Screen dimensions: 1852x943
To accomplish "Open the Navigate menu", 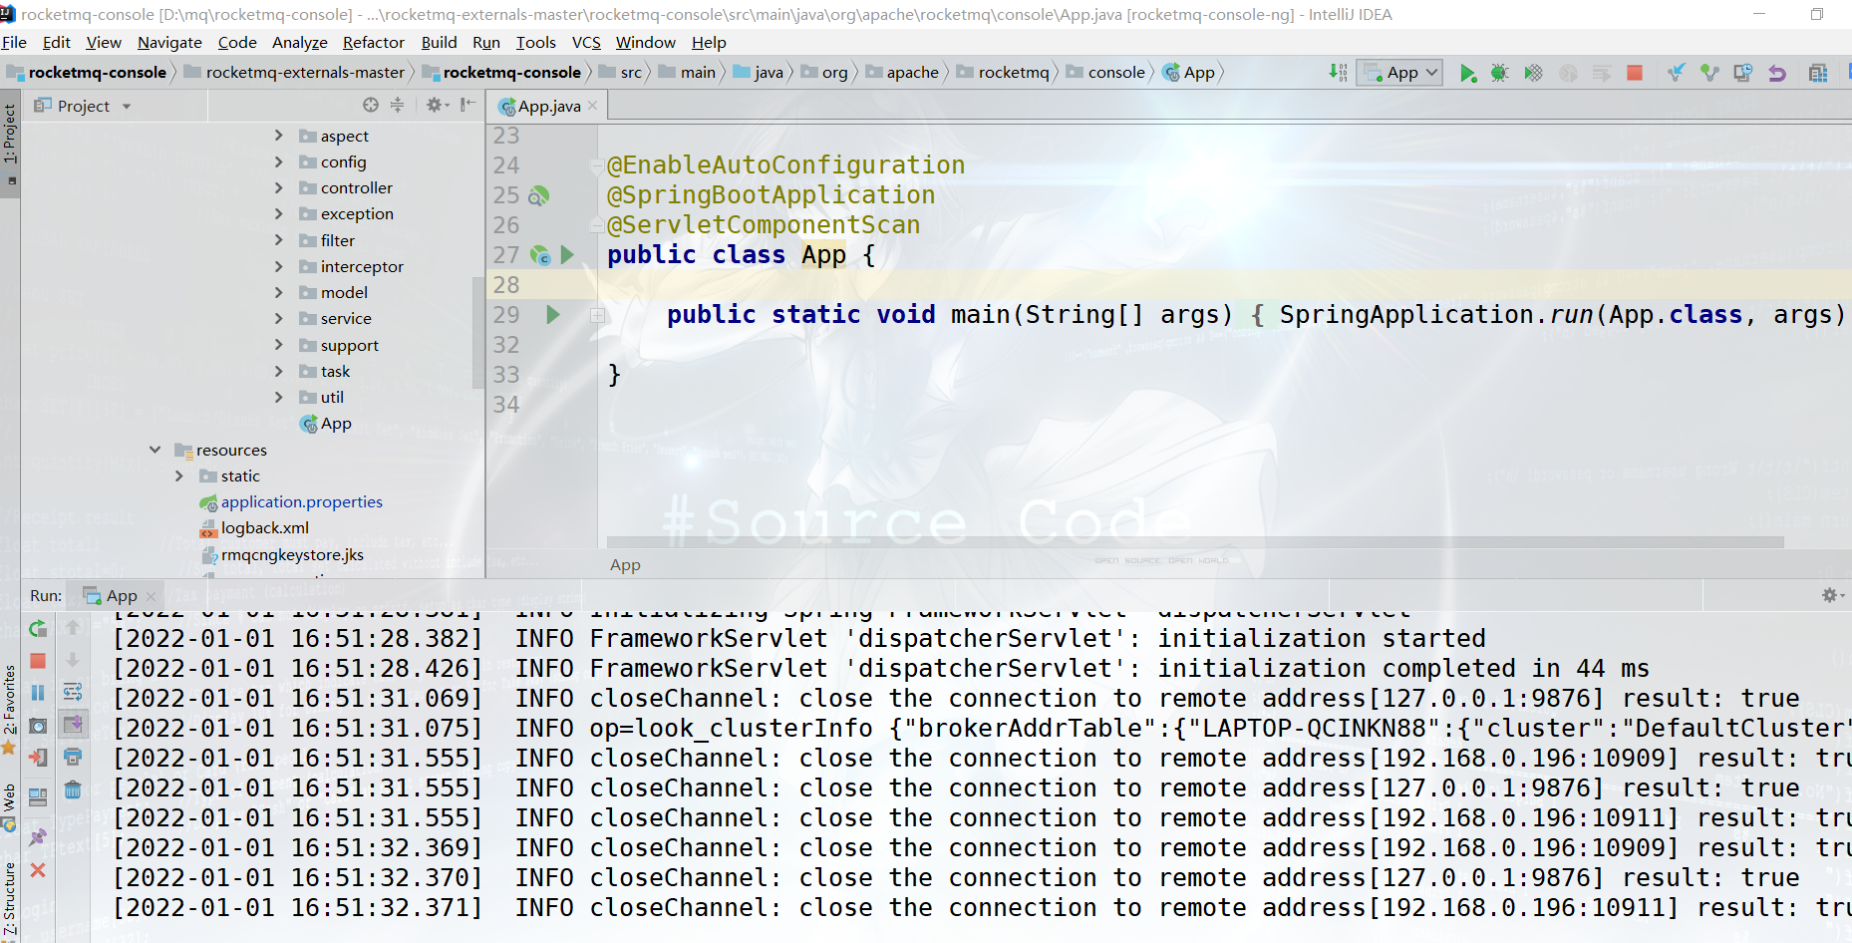I will coord(169,42).
